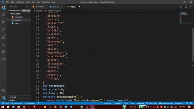Split the editor right
The width and height of the screenshot is (194, 109).
point(186,7)
